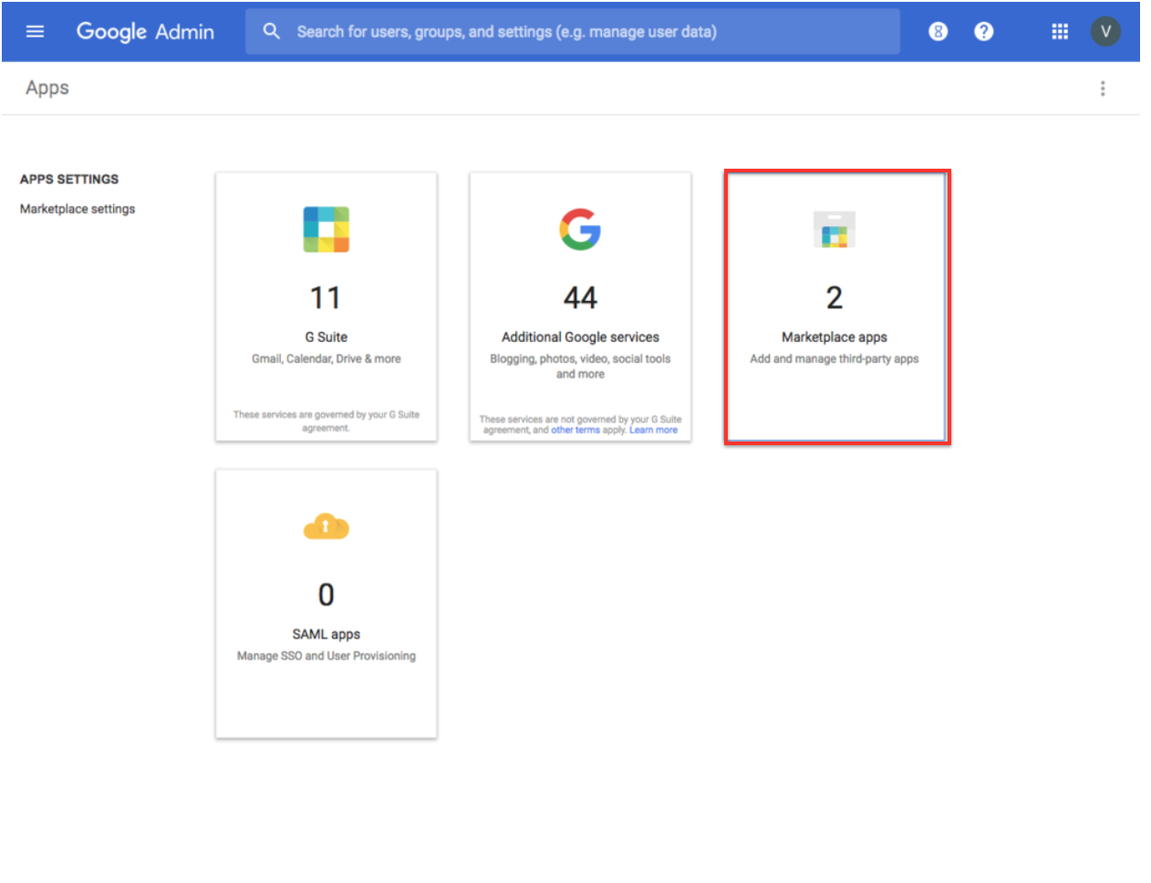Focus the search users and settings field

coord(572,32)
